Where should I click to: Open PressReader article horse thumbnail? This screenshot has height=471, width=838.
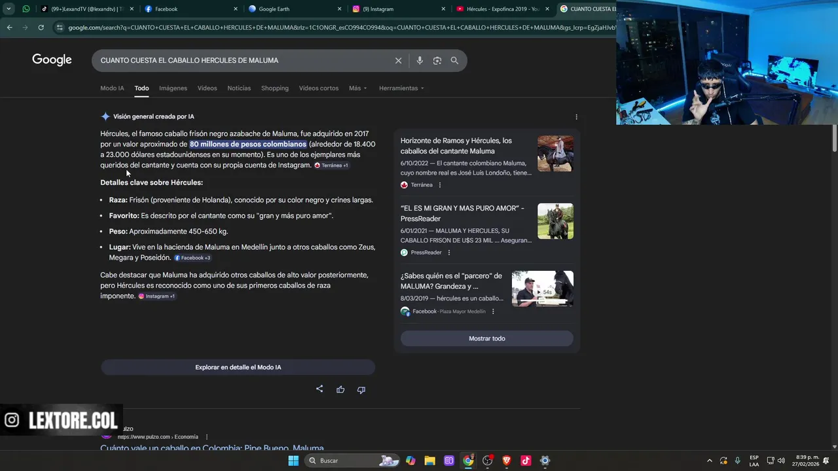tap(555, 221)
